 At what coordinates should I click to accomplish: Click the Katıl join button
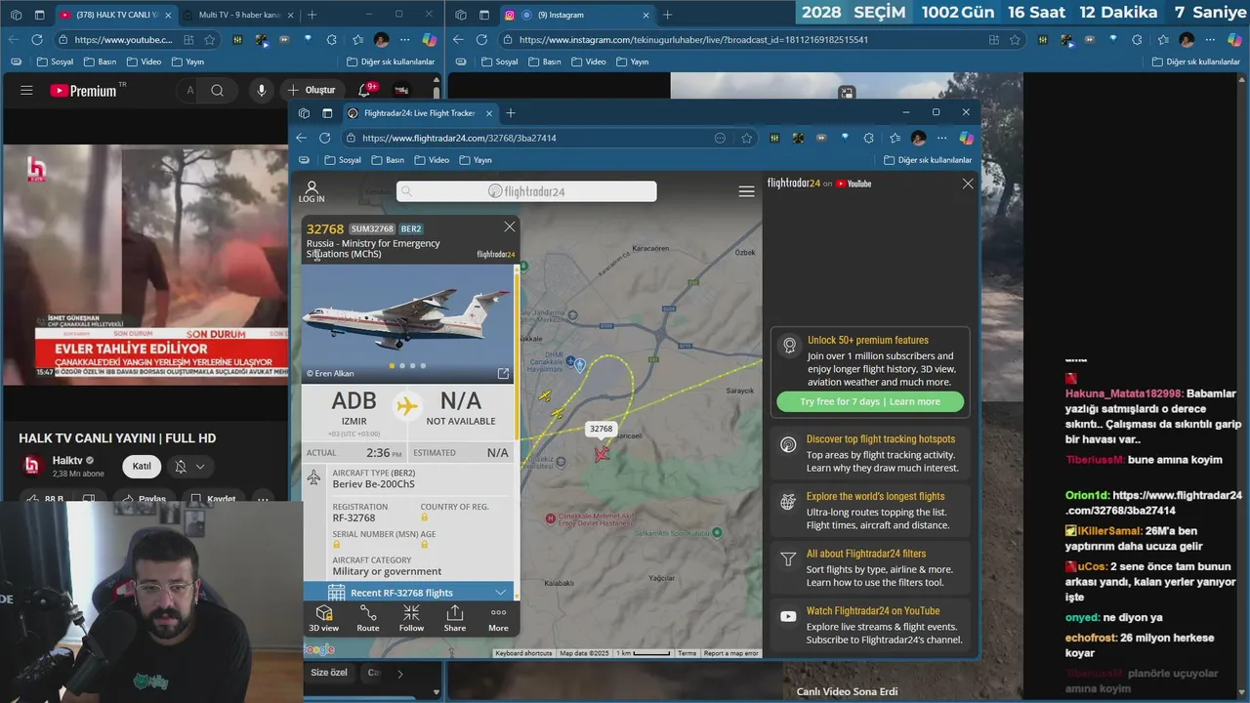[x=142, y=466]
